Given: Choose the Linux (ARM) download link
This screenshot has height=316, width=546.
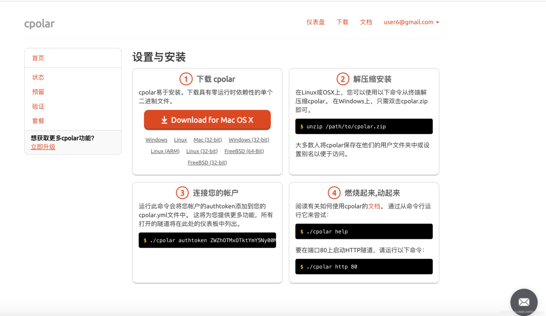Looking at the screenshot, I should click(x=165, y=151).
